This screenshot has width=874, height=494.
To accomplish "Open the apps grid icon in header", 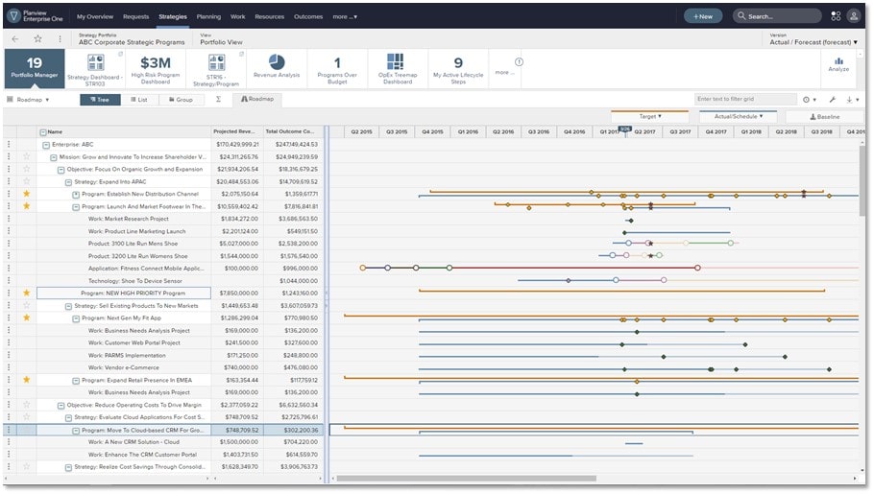I will click(836, 16).
